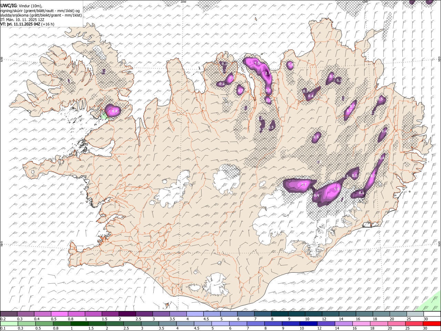Click the 'VT: þri. 11.11.2025 04Z (+16 h)' line
441x331 pixels.
(27, 24)
